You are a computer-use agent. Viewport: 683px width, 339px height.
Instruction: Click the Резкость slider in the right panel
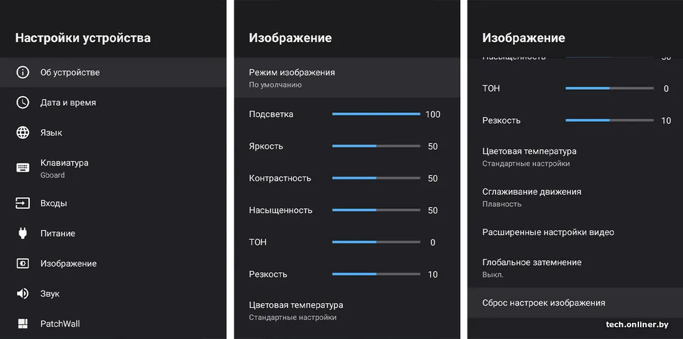609,120
